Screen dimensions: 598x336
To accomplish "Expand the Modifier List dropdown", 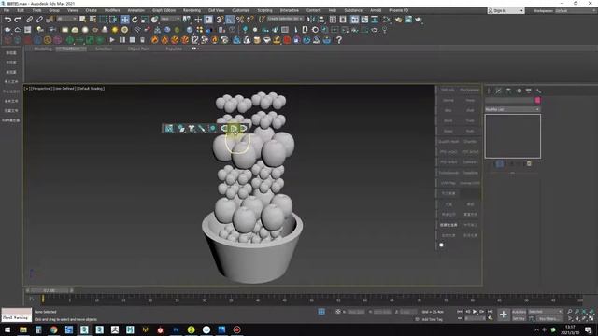I will pyautogui.click(x=513, y=109).
